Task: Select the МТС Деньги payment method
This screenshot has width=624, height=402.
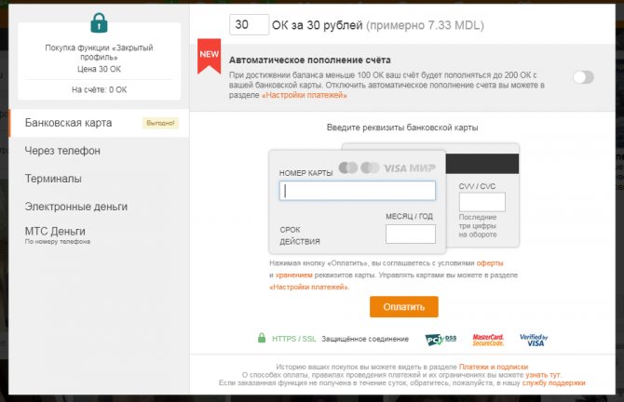Action: [99, 235]
